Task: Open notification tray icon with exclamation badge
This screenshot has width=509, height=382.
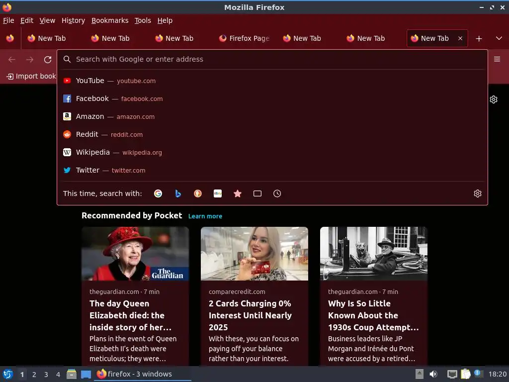Action: [479, 374]
